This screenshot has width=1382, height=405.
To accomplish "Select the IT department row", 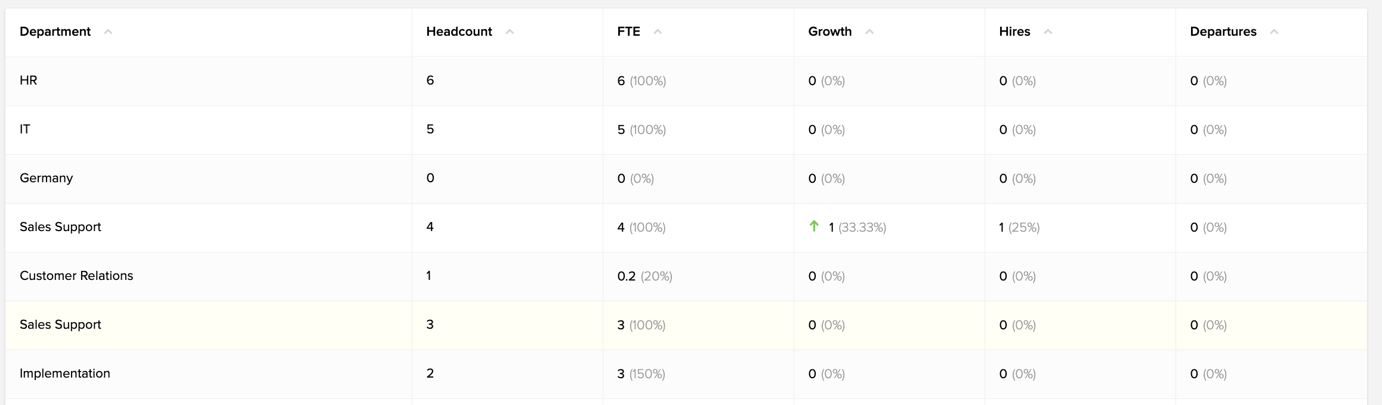I will pyautogui.click(x=686, y=130).
